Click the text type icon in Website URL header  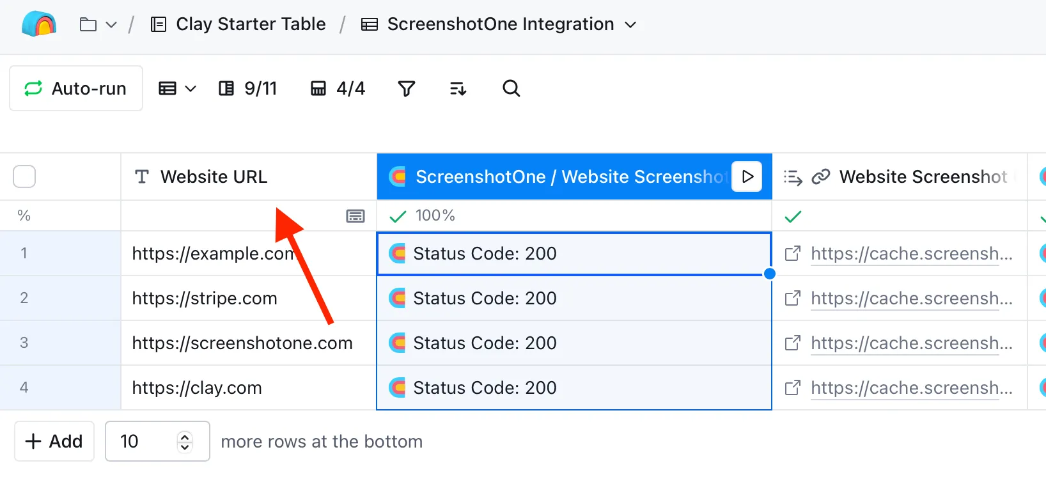142,176
